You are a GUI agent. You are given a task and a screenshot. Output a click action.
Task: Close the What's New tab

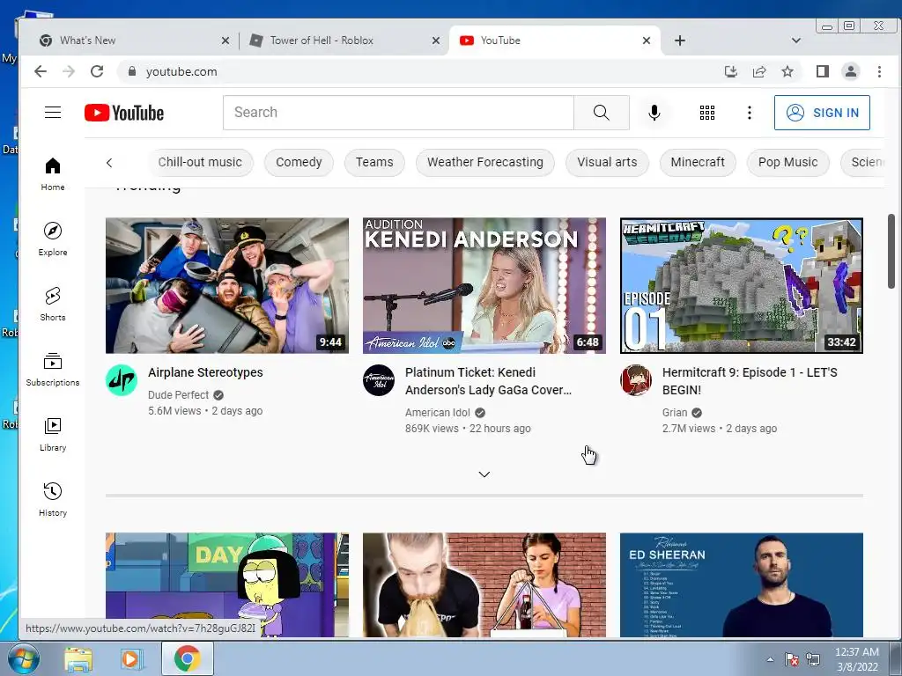point(225,40)
